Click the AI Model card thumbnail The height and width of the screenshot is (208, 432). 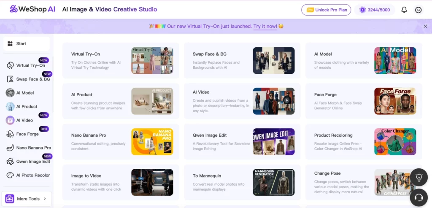click(x=395, y=61)
